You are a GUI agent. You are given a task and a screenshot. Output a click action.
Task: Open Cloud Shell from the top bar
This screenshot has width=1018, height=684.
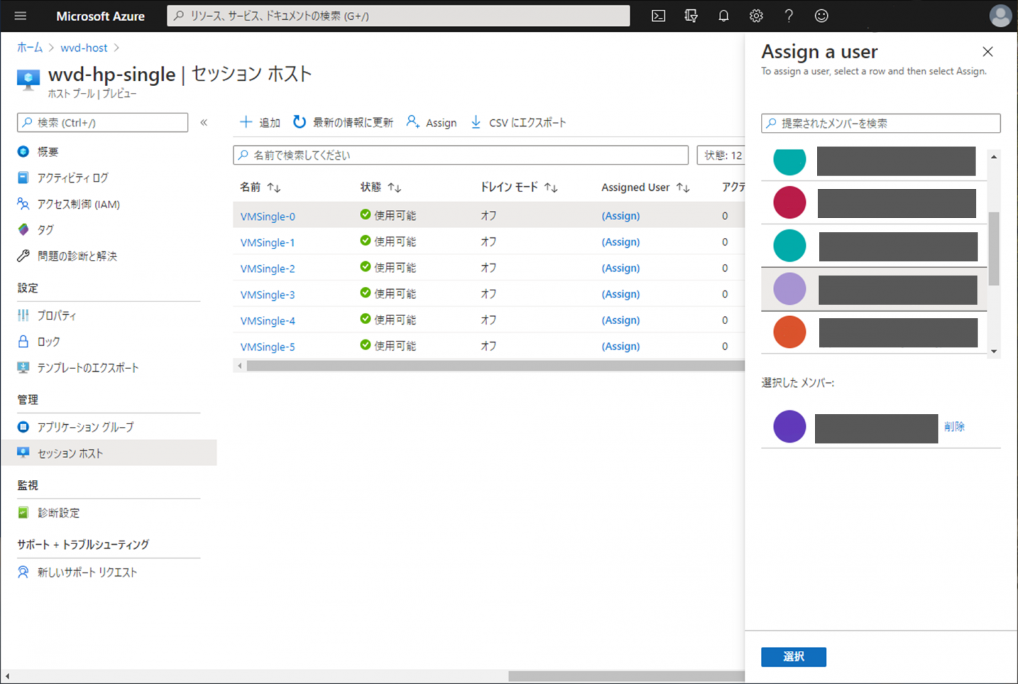pos(658,16)
